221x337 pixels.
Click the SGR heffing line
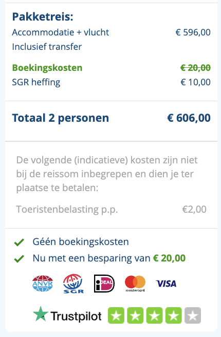[x=112, y=82]
